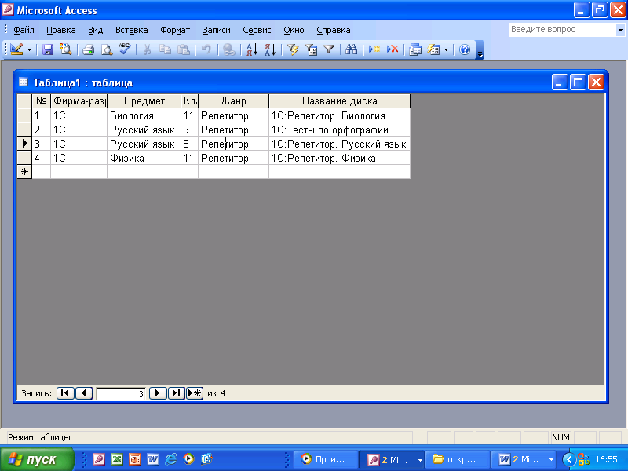Open Print Preview icon
Screen dimensions: 628x471
coord(107,49)
